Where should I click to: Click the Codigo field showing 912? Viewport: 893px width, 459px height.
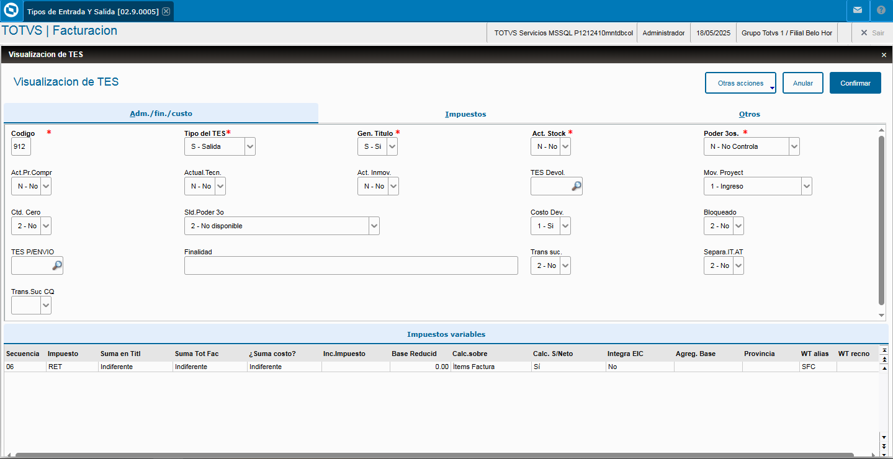coord(21,146)
